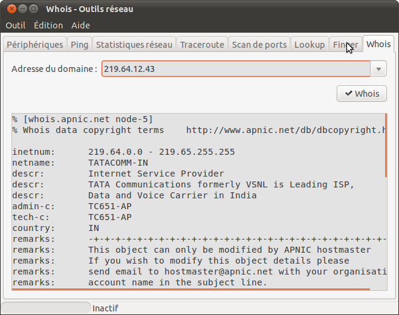Open the Aide menu

pos(80,25)
